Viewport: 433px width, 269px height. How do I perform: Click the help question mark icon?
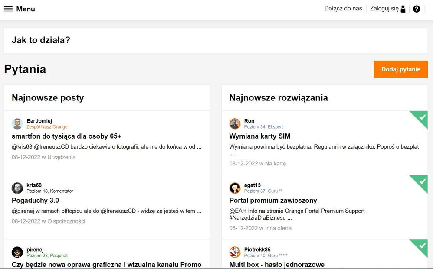[417, 9]
